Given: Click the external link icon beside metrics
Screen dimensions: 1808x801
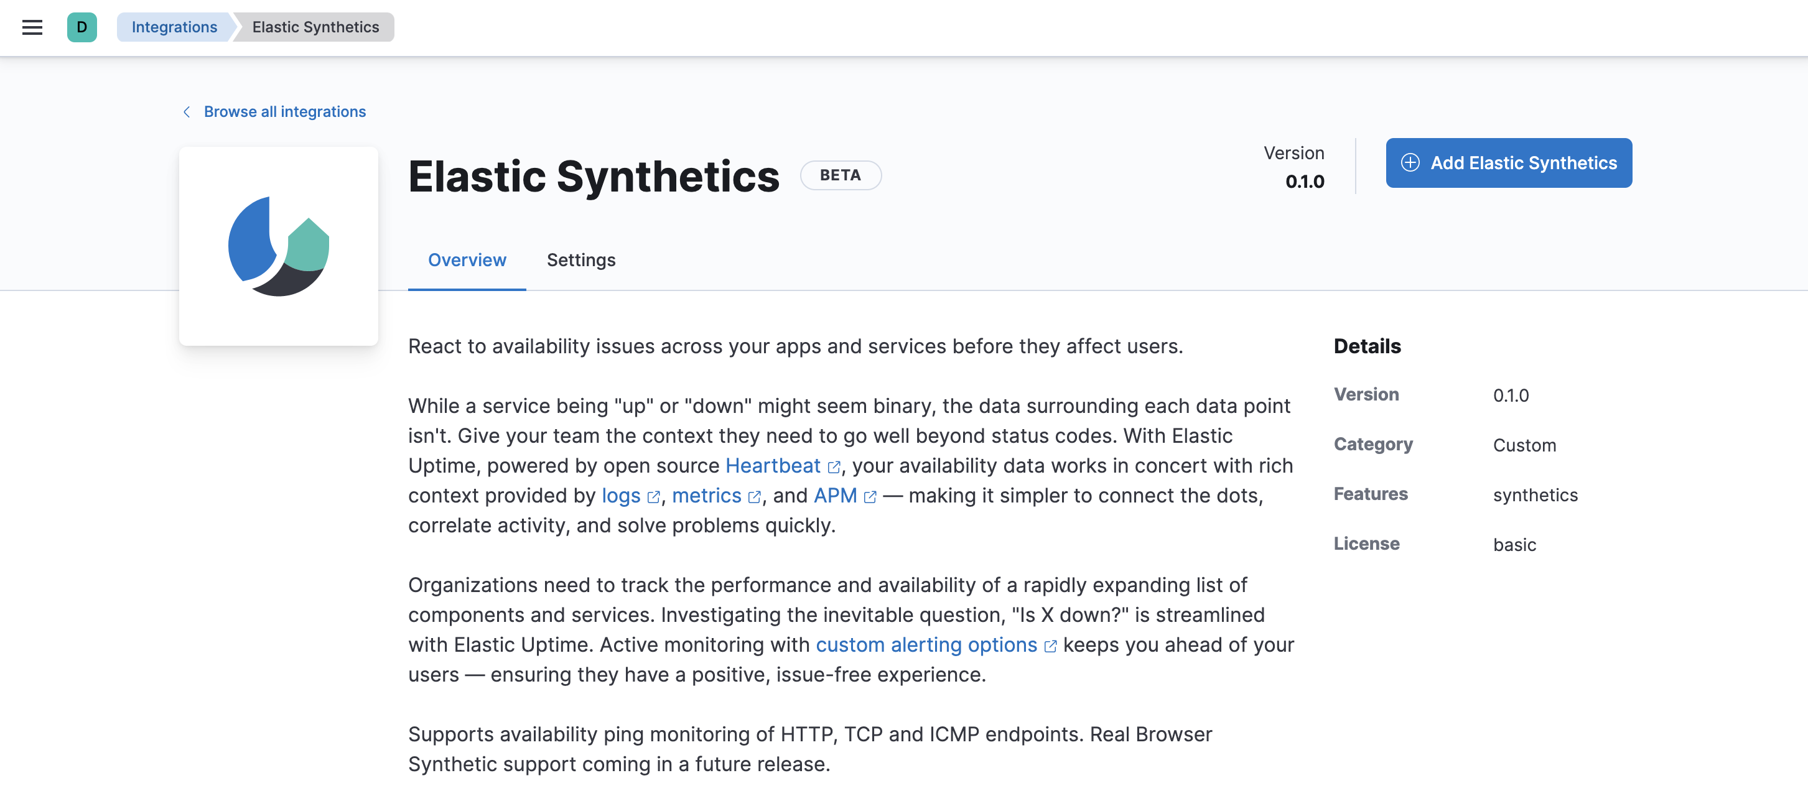Looking at the screenshot, I should click(755, 496).
